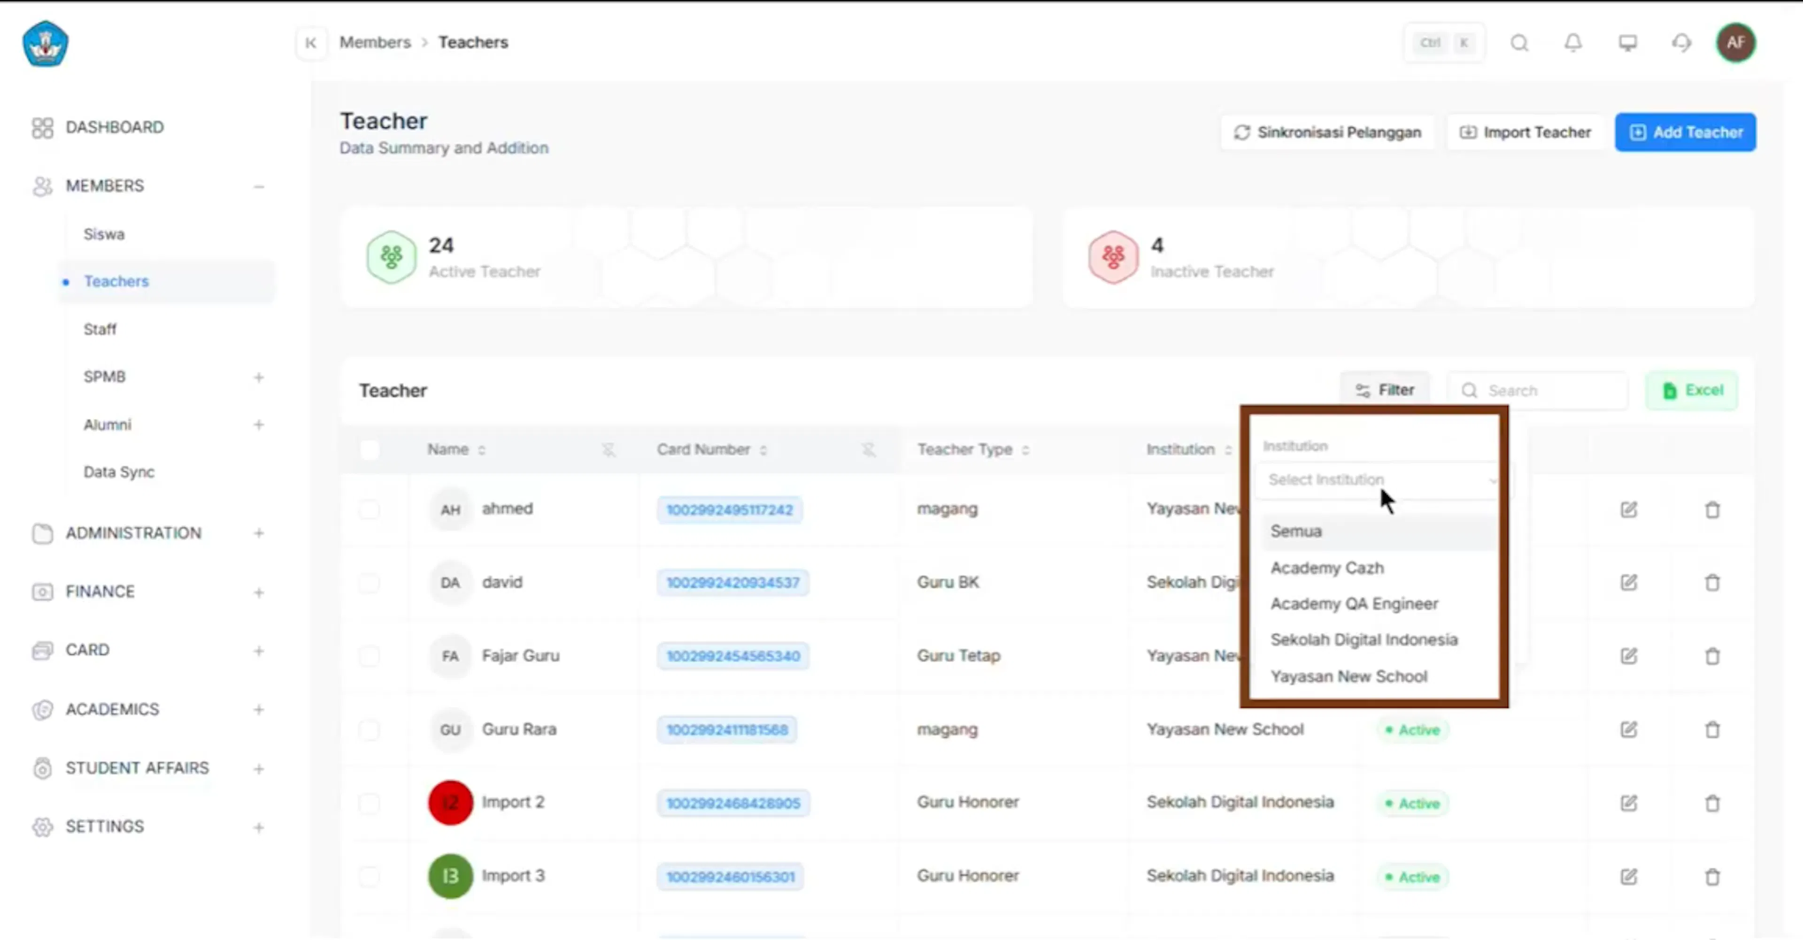Open Data Sync in the sidebar
The height and width of the screenshot is (940, 1803).
(x=119, y=472)
